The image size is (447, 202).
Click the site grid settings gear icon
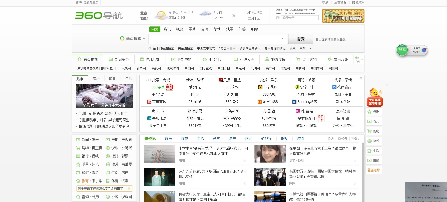click(361, 78)
